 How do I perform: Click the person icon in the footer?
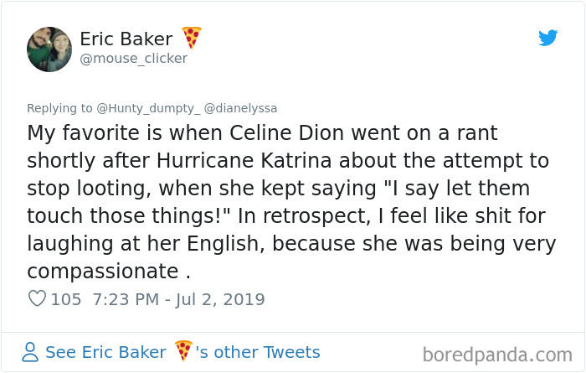pyautogui.click(x=30, y=352)
